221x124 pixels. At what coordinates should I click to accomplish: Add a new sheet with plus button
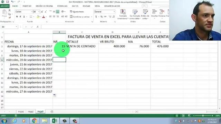(x=52, y=112)
